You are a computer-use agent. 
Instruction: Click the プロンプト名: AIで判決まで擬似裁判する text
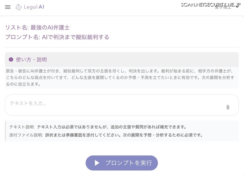point(57,37)
